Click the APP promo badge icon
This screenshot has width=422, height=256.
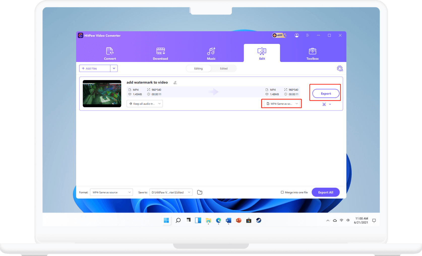pyautogui.click(x=279, y=35)
